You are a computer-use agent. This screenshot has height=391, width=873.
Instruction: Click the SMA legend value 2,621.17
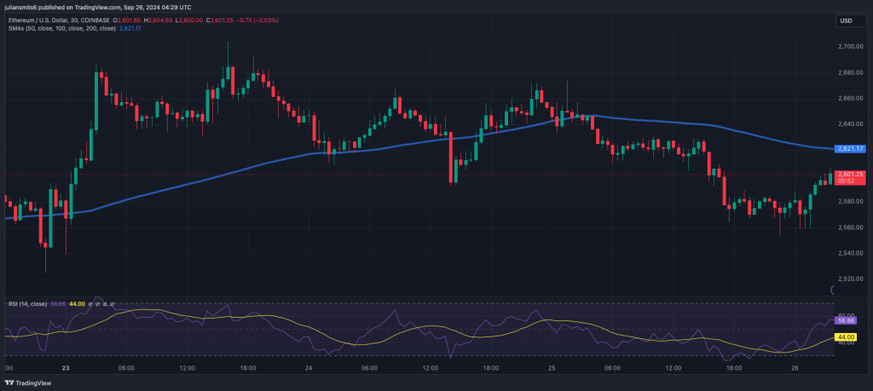pyautogui.click(x=130, y=28)
